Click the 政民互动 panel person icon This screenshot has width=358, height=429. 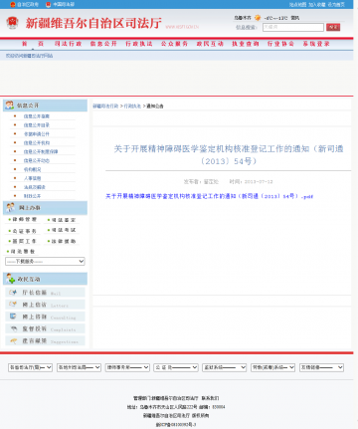click(10, 279)
